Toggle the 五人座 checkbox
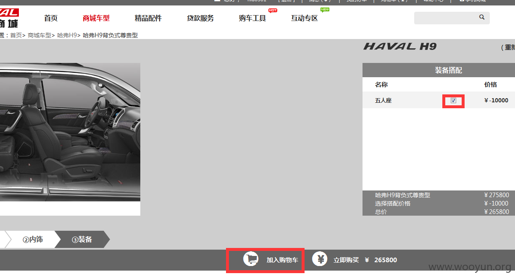This screenshot has height=279, width=515. [x=453, y=101]
